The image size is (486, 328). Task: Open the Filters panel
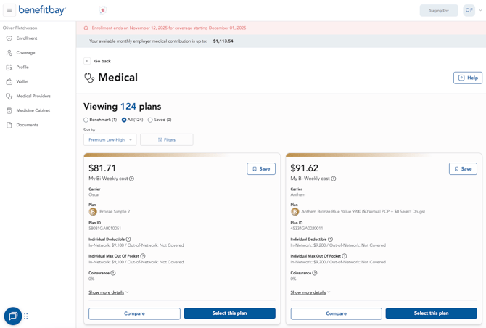(166, 139)
